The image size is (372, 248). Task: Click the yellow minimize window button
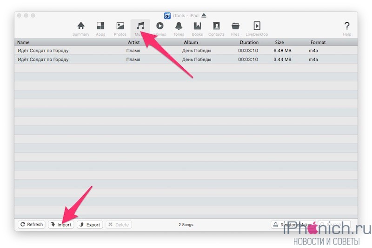point(26,15)
